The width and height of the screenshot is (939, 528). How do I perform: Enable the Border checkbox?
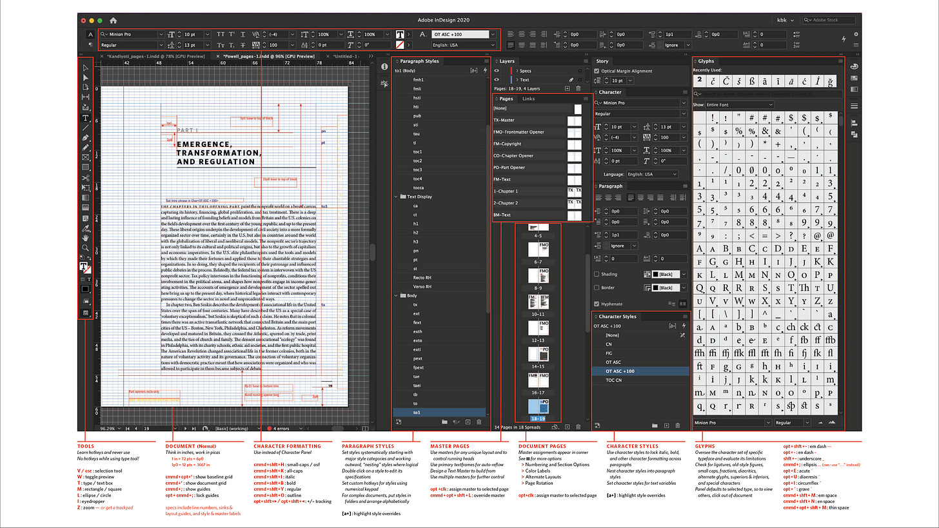[x=597, y=288]
